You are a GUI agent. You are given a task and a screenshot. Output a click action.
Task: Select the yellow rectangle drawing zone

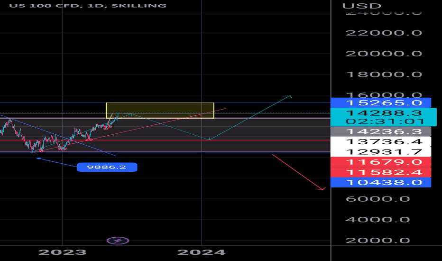(x=160, y=110)
